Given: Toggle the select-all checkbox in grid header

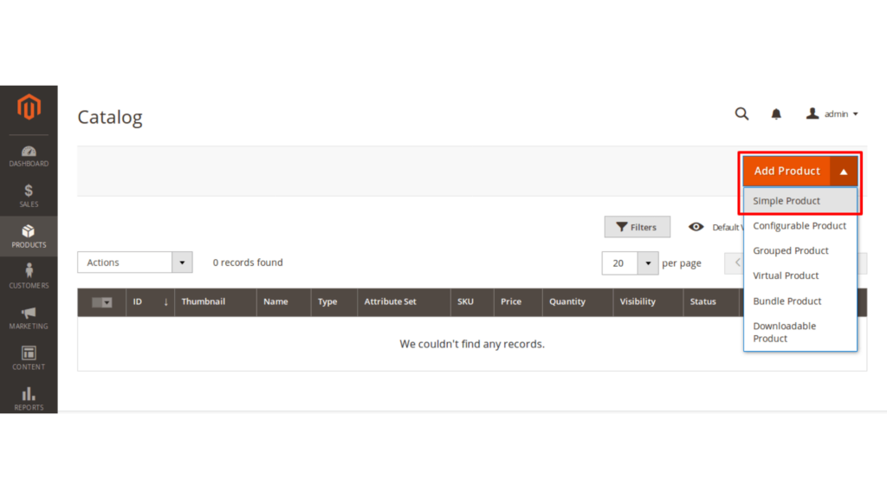Looking at the screenshot, I should pyautogui.click(x=101, y=301).
